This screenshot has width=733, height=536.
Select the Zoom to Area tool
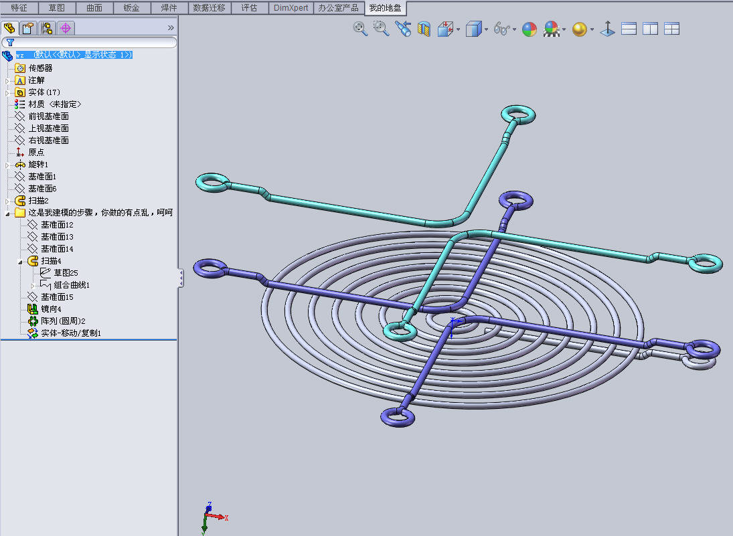click(x=382, y=29)
